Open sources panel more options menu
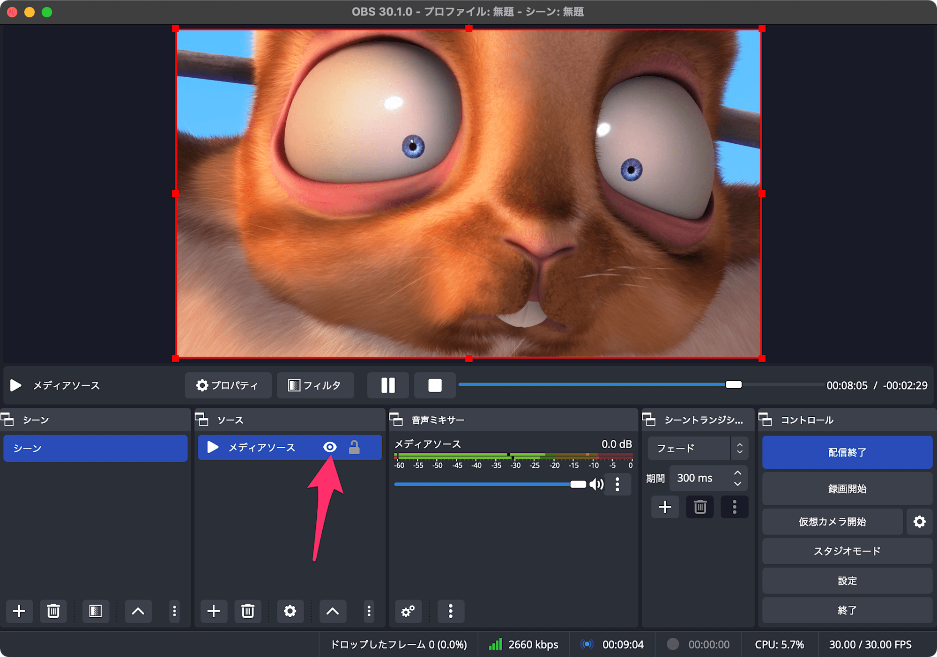Image resolution: width=937 pixels, height=657 pixels. tap(369, 611)
